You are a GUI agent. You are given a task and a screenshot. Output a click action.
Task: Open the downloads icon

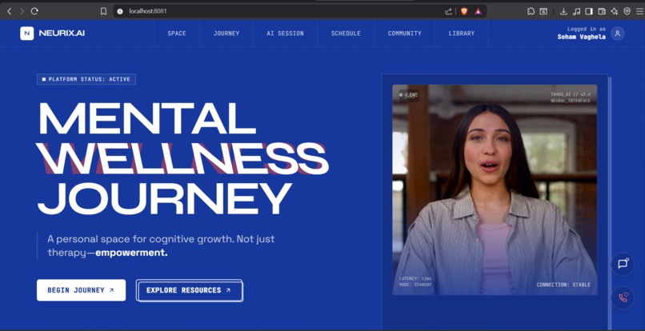click(x=563, y=11)
